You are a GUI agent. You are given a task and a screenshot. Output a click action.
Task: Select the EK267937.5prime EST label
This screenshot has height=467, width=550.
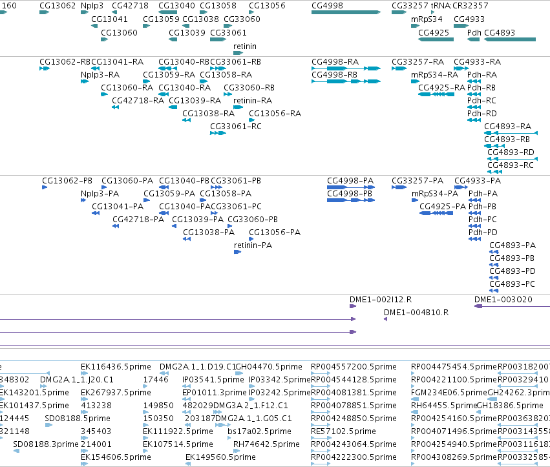[116, 393]
